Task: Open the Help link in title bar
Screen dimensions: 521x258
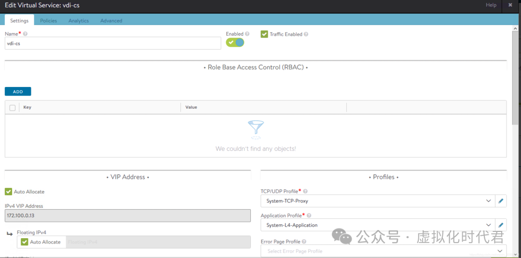Action: 491,5
